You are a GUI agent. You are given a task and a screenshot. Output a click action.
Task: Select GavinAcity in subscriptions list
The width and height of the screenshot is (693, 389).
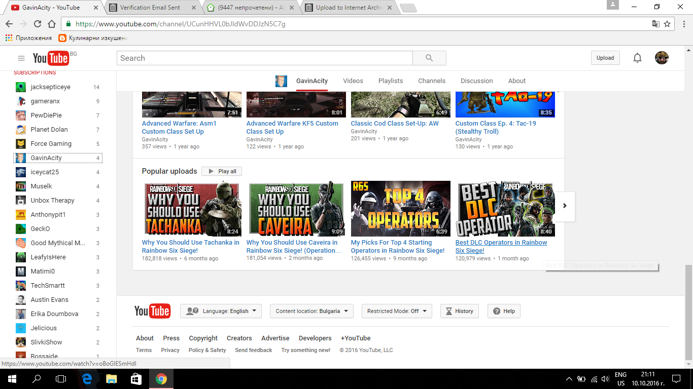58,158
